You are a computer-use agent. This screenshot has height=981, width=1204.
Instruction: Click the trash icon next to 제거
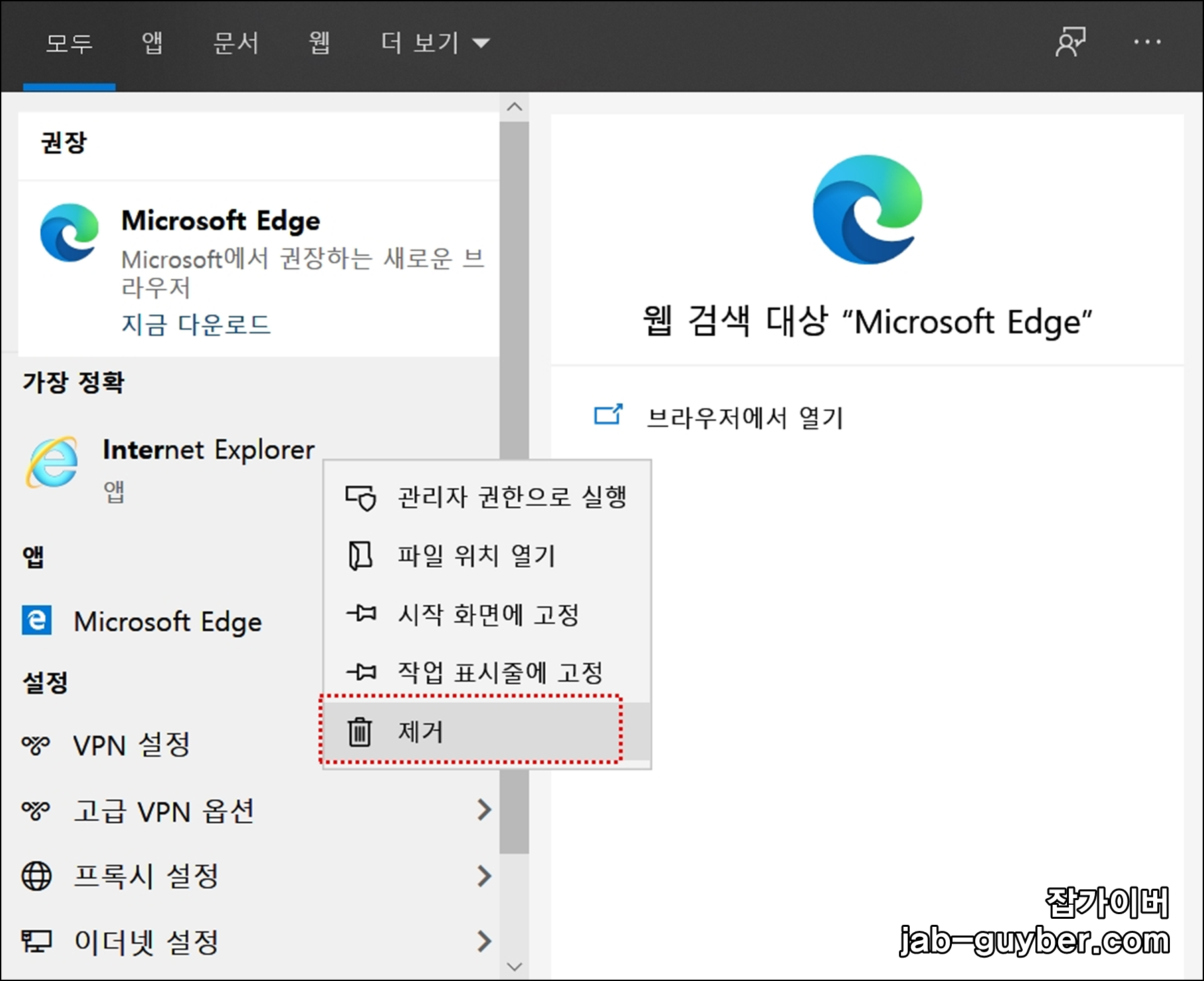(361, 732)
